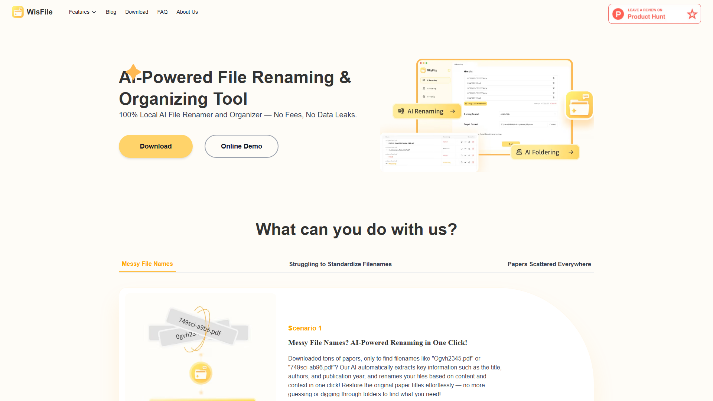Image resolution: width=713 pixels, height=401 pixels.
Task: Open the WisFile brand name link
Action: [x=40, y=12]
